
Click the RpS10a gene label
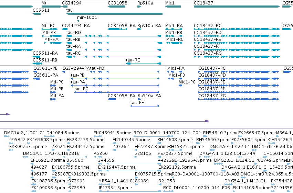(x=145, y=3)
